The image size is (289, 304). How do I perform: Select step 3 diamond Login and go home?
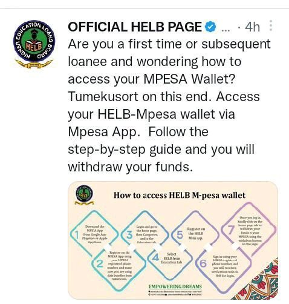coord(144,234)
